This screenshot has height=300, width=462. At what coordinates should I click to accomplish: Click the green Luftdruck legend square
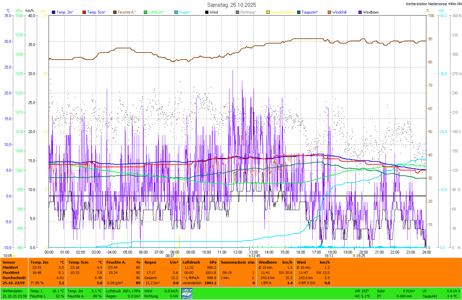point(146,12)
